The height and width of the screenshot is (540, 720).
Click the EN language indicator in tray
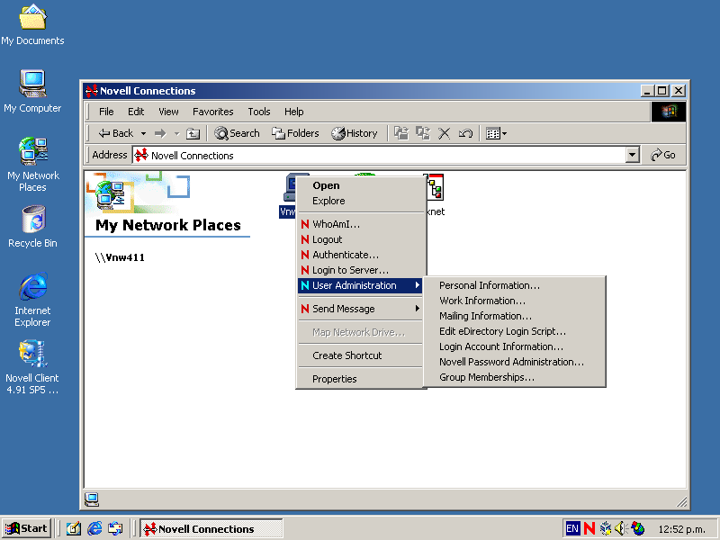pyautogui.click(x=572, y=529)
